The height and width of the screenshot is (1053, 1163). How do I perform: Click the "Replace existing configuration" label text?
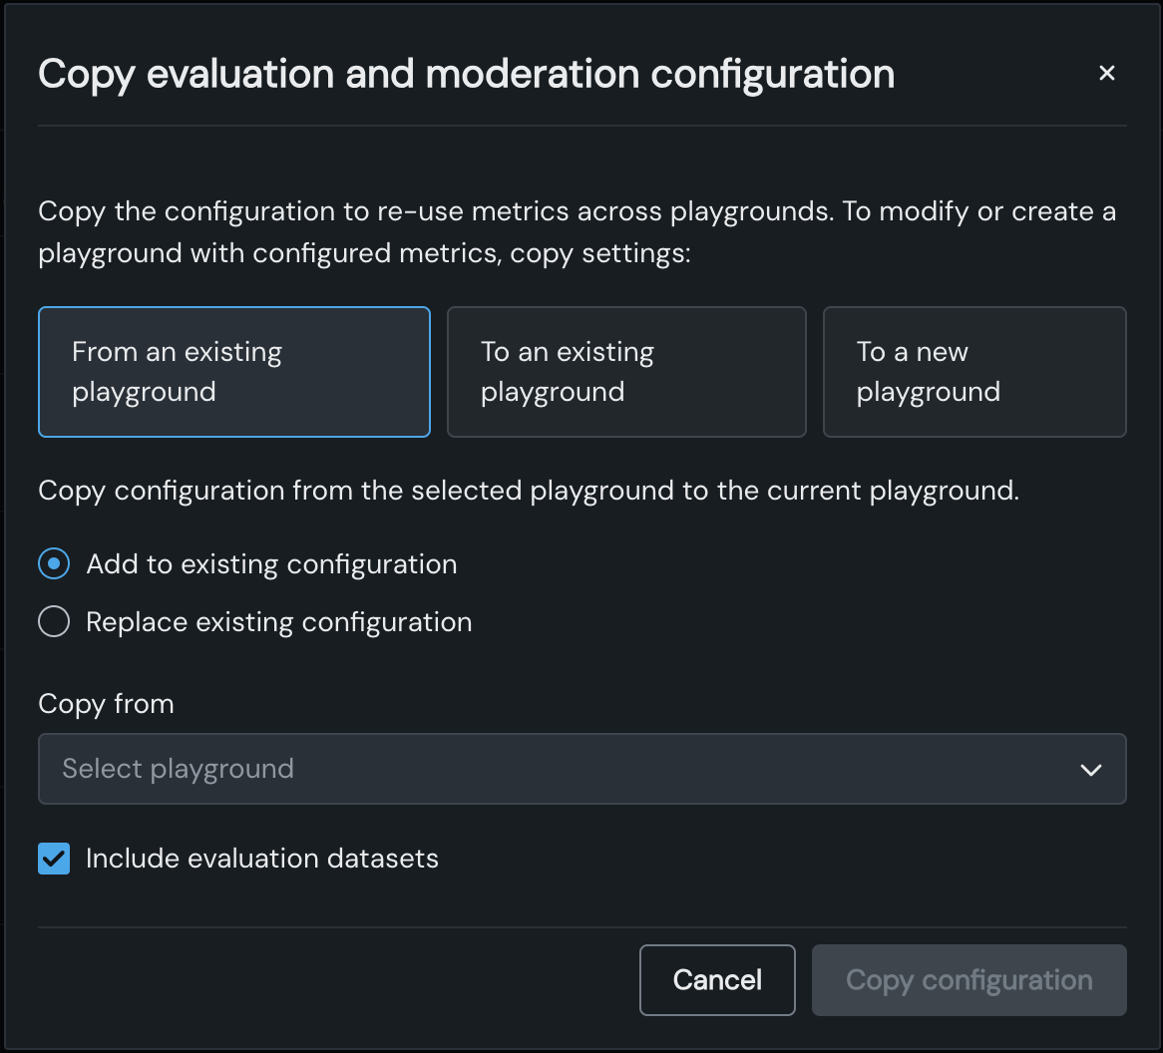pyautogui.click(x=279, y=622)
